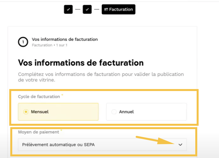Viewport: 219px width, 158px height.
Task: Click the first completed step checkmark icon
Action: [68, 9]
